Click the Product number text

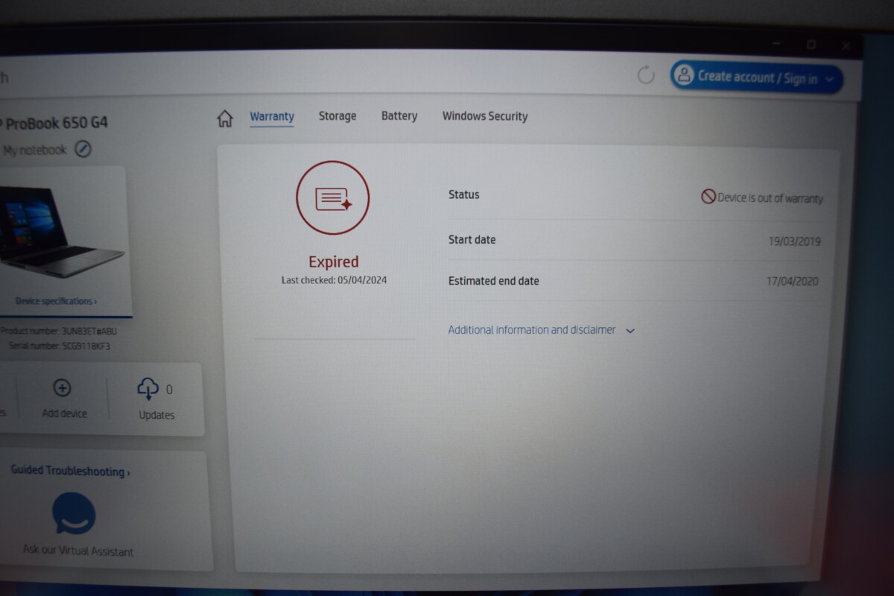pyautogui.click(x=59, y=332)
